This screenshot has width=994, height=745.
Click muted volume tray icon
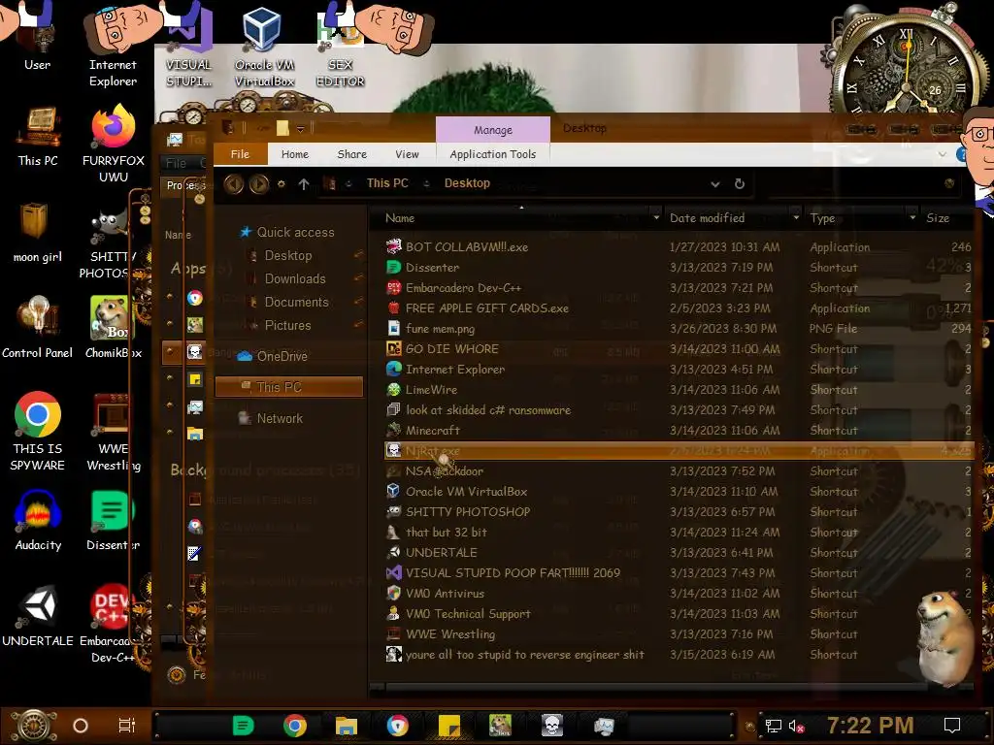796,726
